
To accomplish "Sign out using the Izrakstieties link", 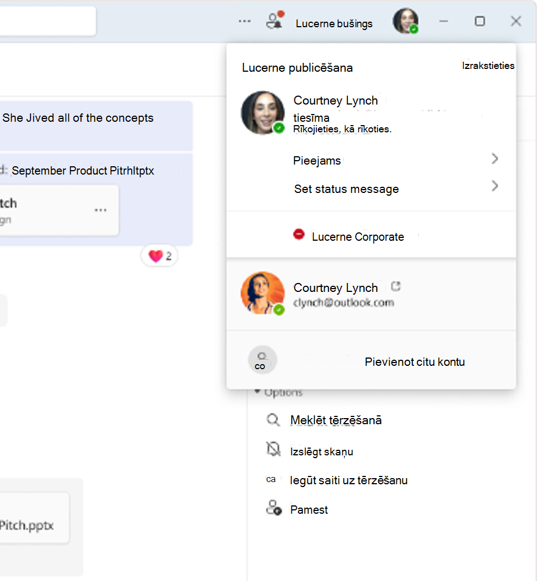I will 488,66.
